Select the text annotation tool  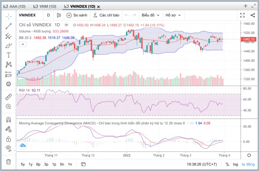[8, 55]
